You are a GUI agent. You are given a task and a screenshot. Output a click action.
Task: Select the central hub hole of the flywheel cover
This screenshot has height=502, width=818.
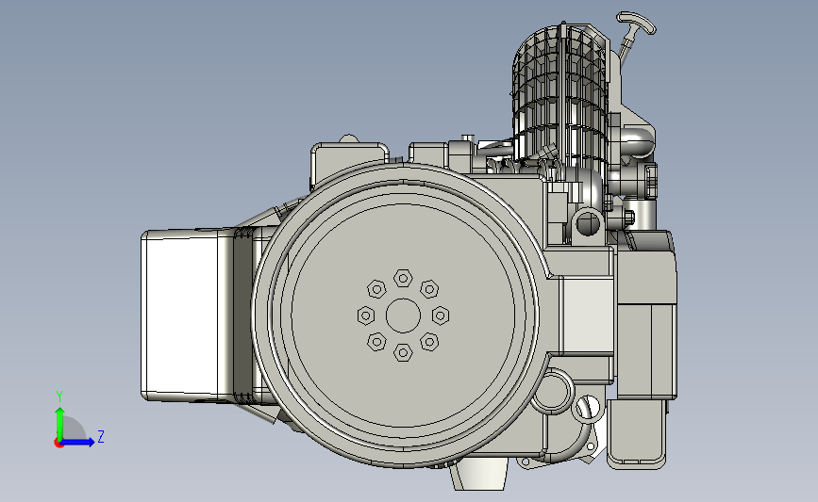coord(403,316)
